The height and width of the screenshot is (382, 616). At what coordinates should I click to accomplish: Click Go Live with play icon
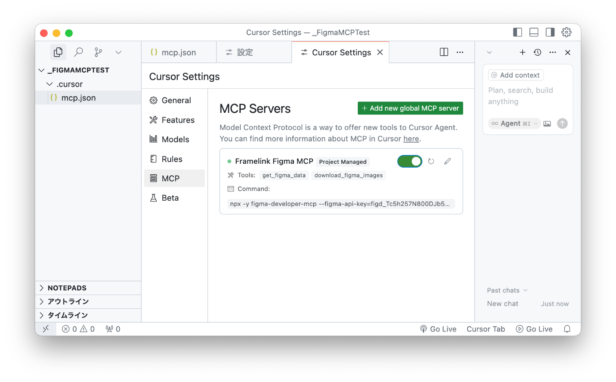click(534, 329)
